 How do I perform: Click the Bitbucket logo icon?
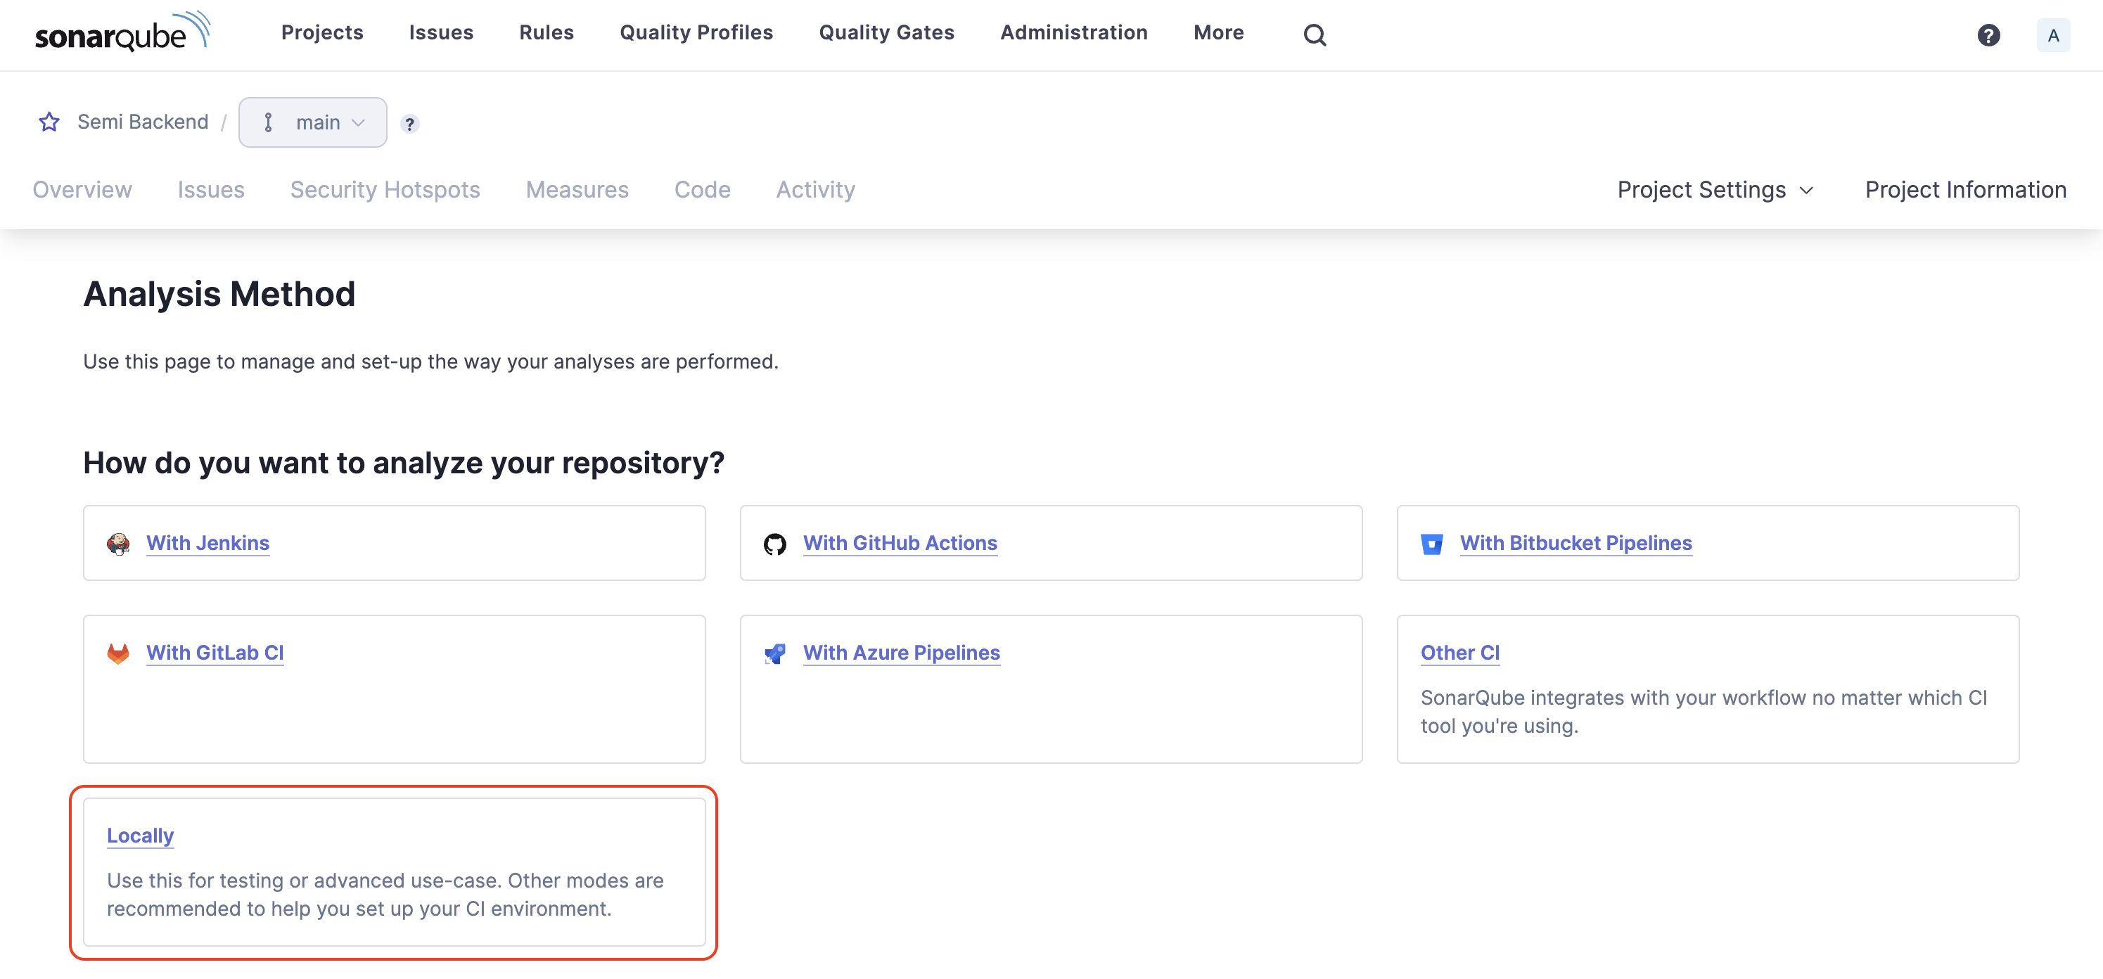click(1431, 544)
